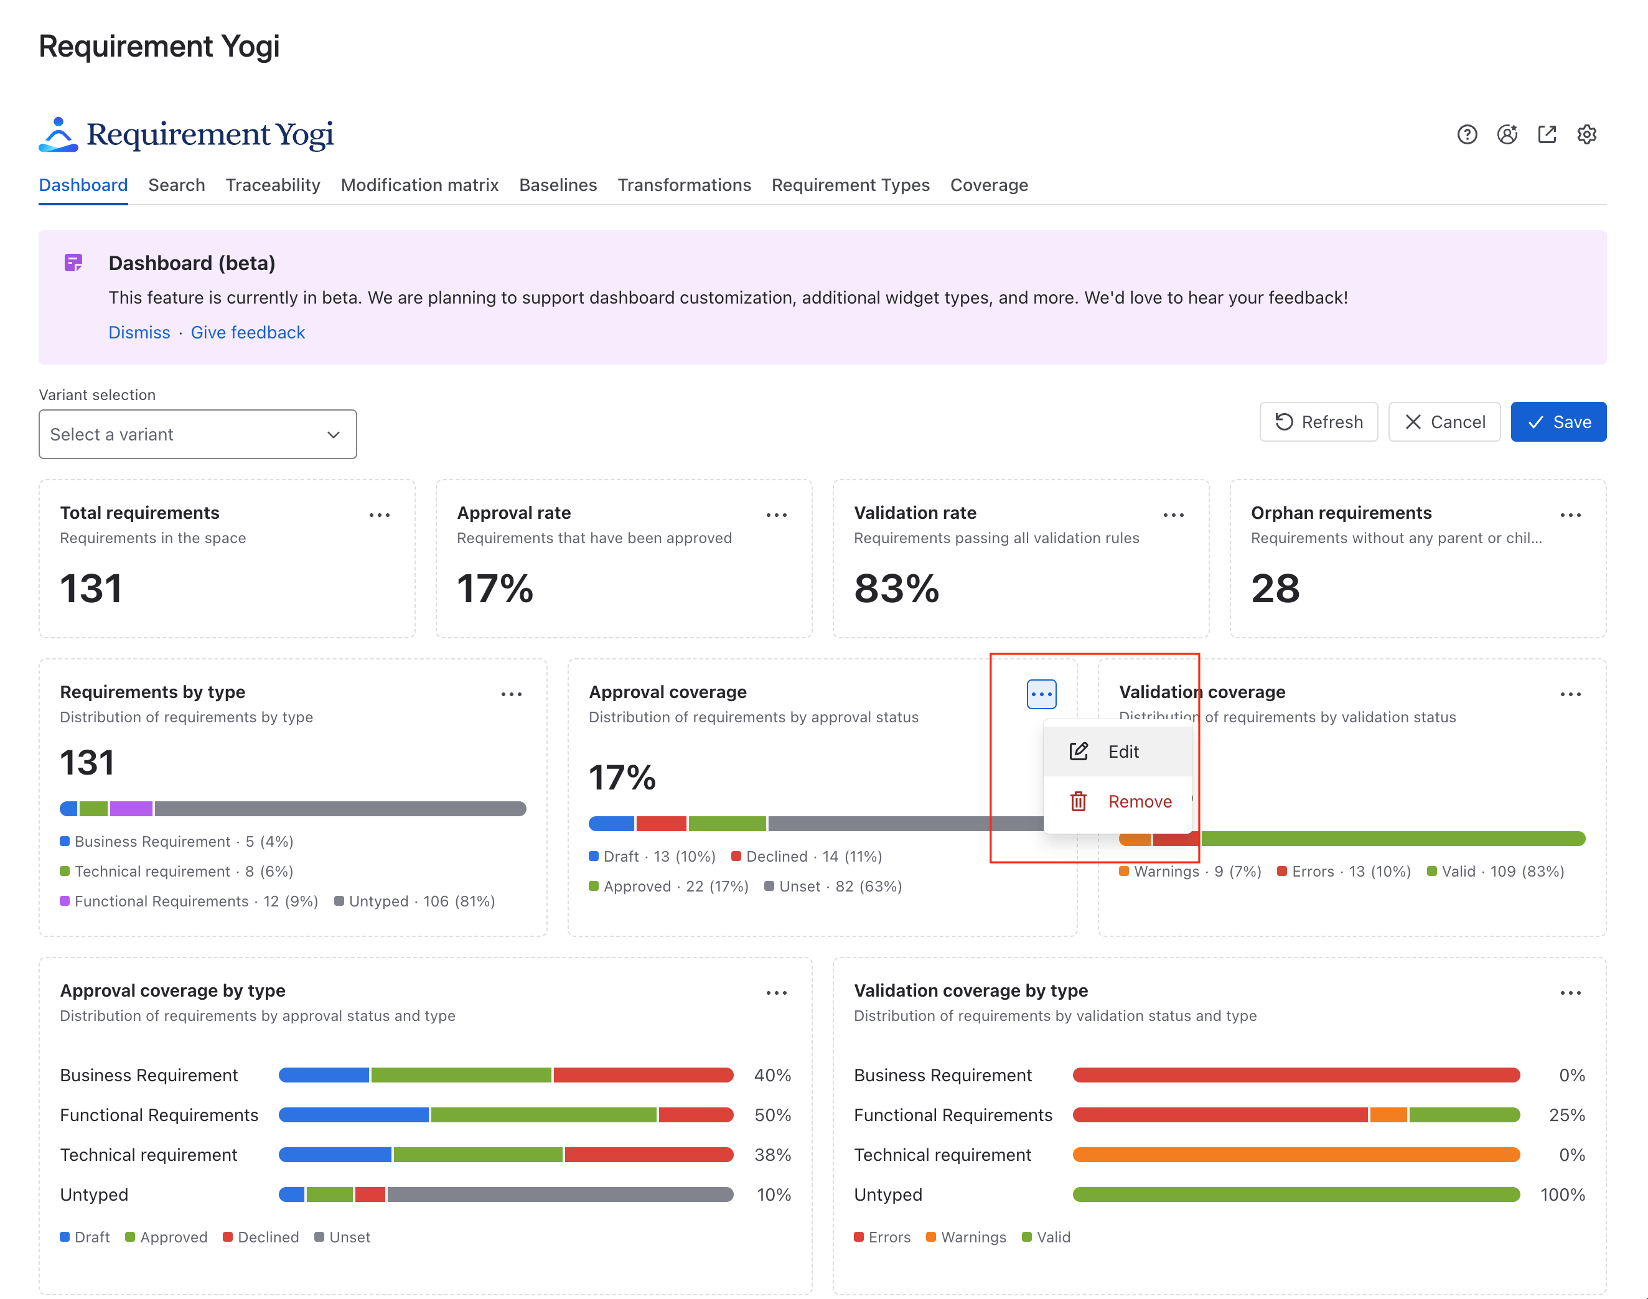Click Functional Requirements bar in Validation coverage by type
Viewport: 1648px width, 1299px height.
click(1296, 1115)
